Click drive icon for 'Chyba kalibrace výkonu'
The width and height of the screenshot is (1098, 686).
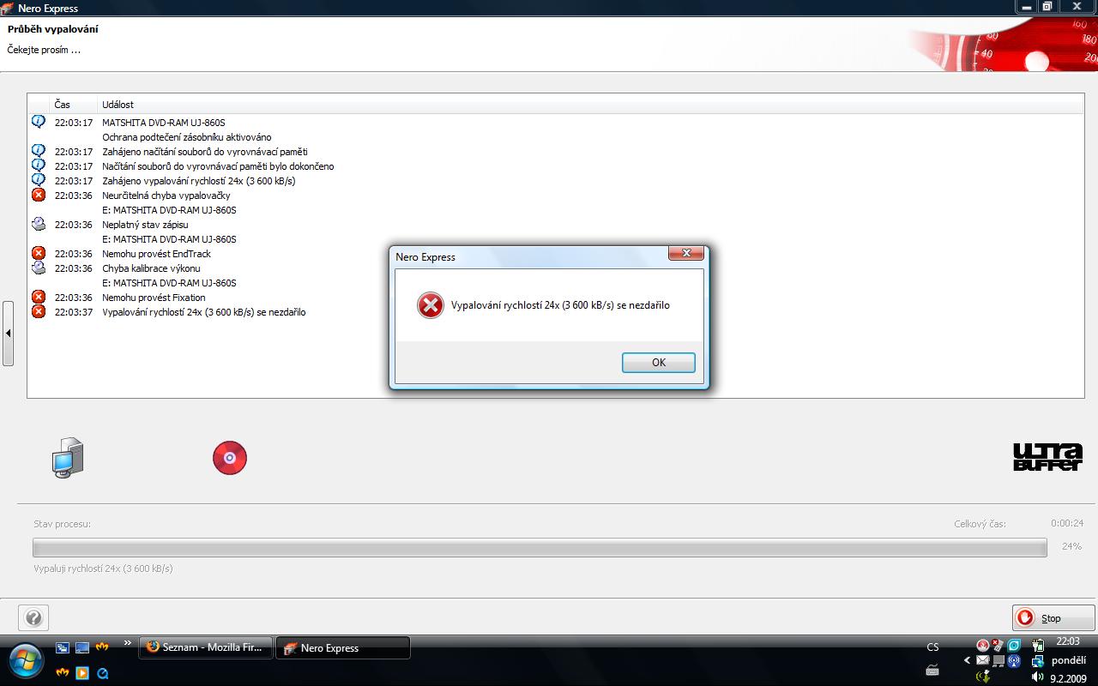(x=39, y=268)
